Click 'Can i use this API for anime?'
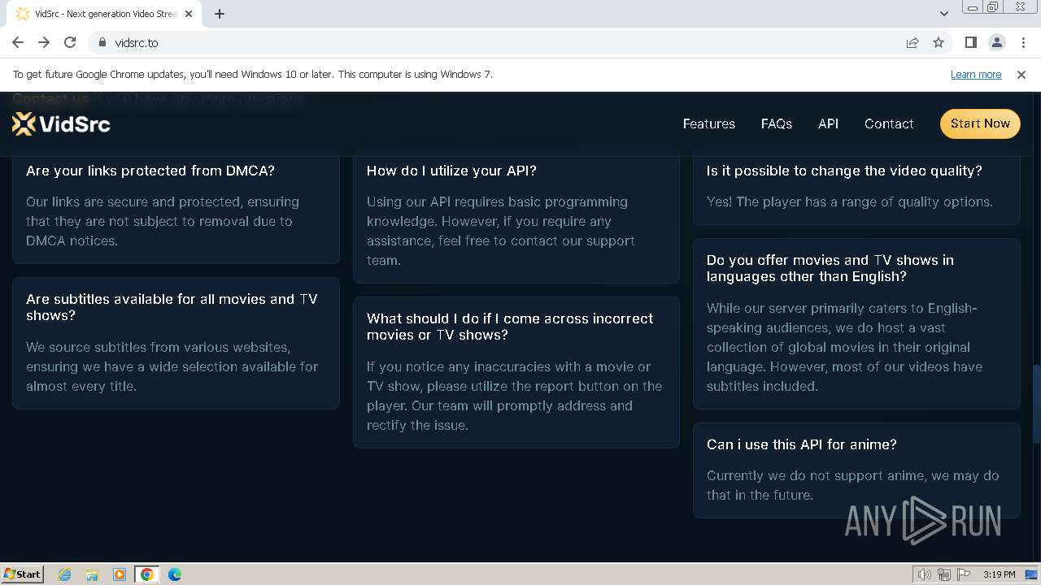The image size is (1041, 585). click(x=802, y=444)
